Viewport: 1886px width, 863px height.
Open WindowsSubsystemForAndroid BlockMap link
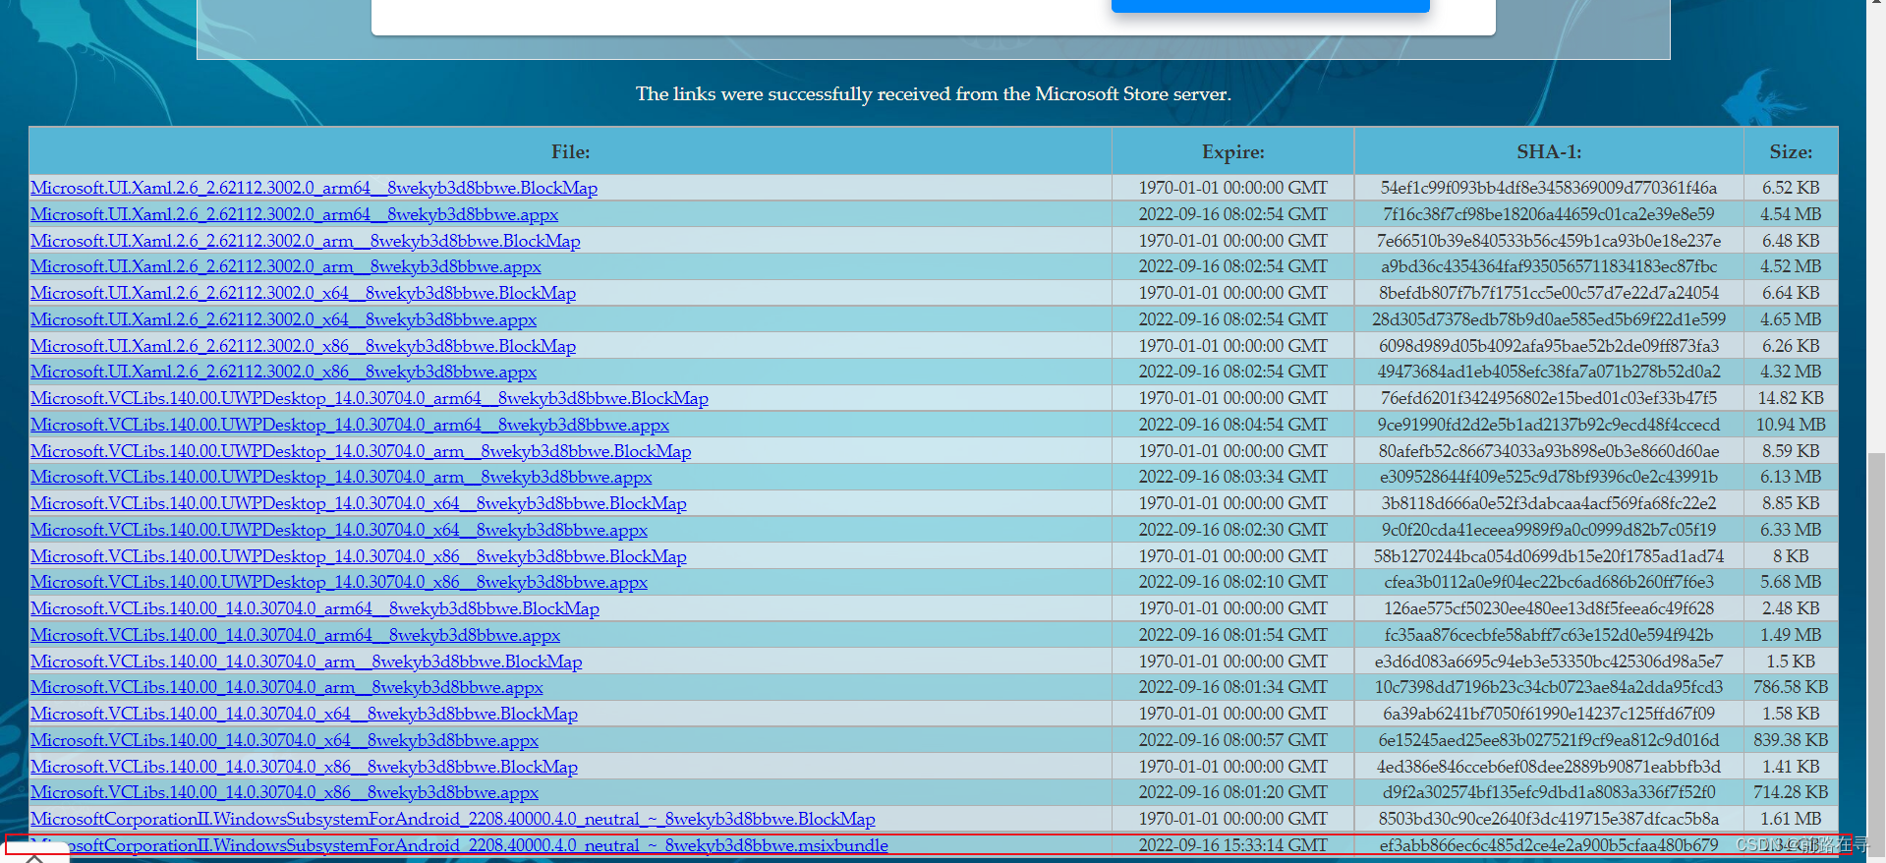click(452, 819)
